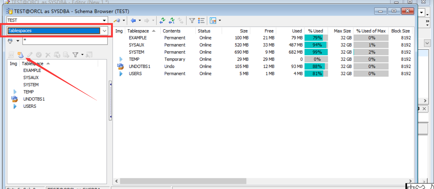Click the 2% used of max cell
Screen dimensions: 434x189
click(x=372, y=52)
